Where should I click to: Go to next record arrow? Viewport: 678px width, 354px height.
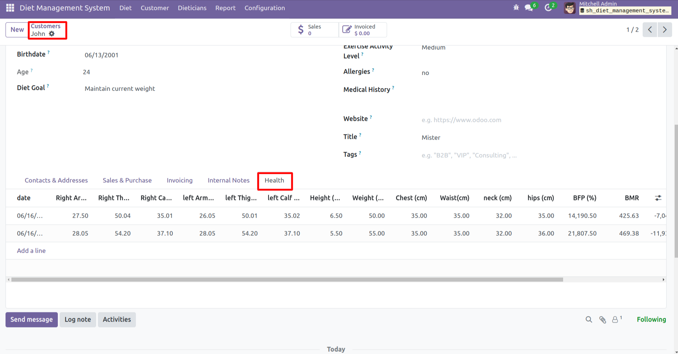665,30
